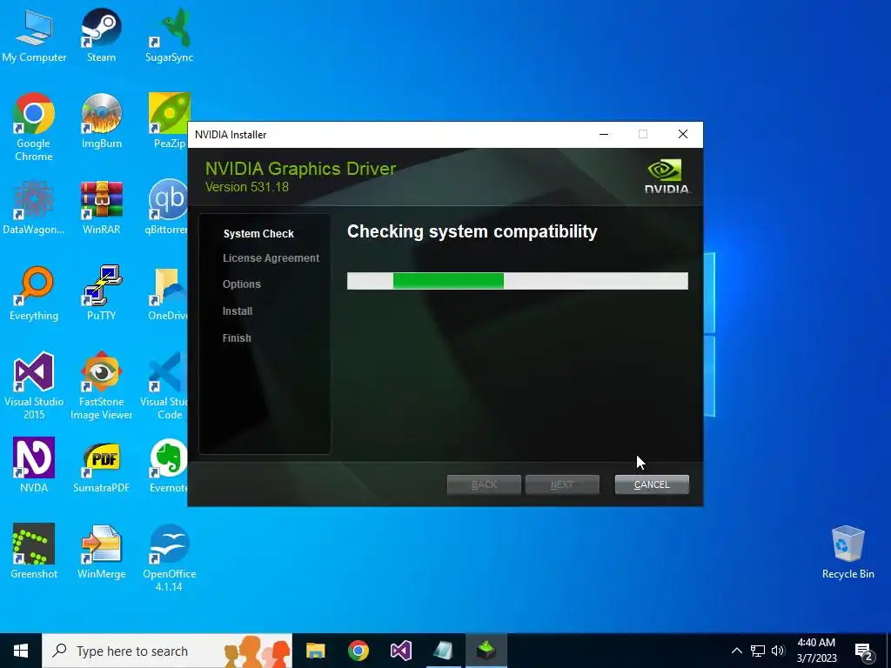Select the Install step in sidebar

(x=238, y=311)
